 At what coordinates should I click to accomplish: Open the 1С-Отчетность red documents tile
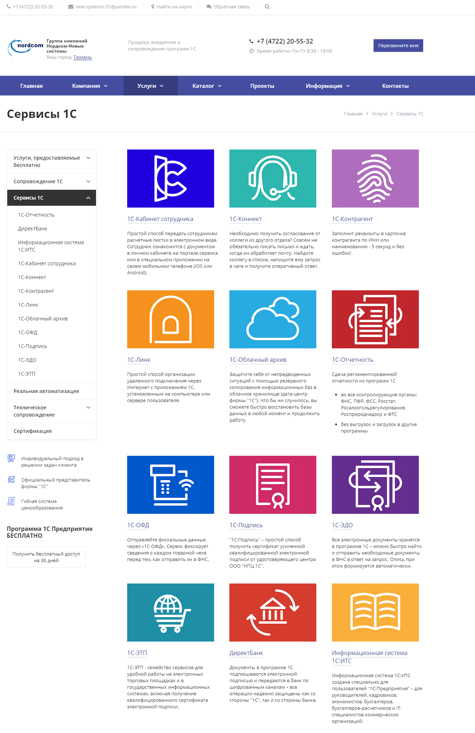(x=375, y=319)
